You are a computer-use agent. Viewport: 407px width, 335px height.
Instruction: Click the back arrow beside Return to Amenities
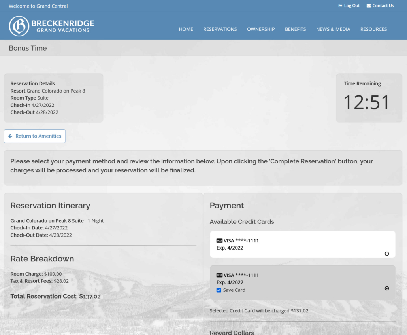coord(10,136)
